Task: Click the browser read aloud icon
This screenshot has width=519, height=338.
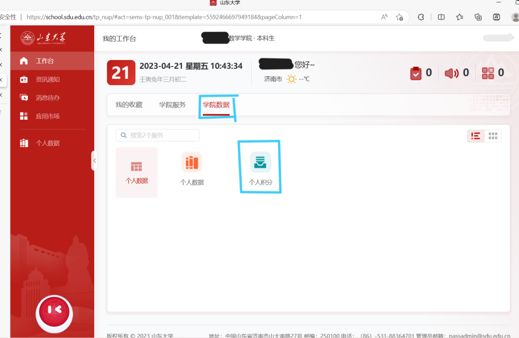Action: (384, 17)
